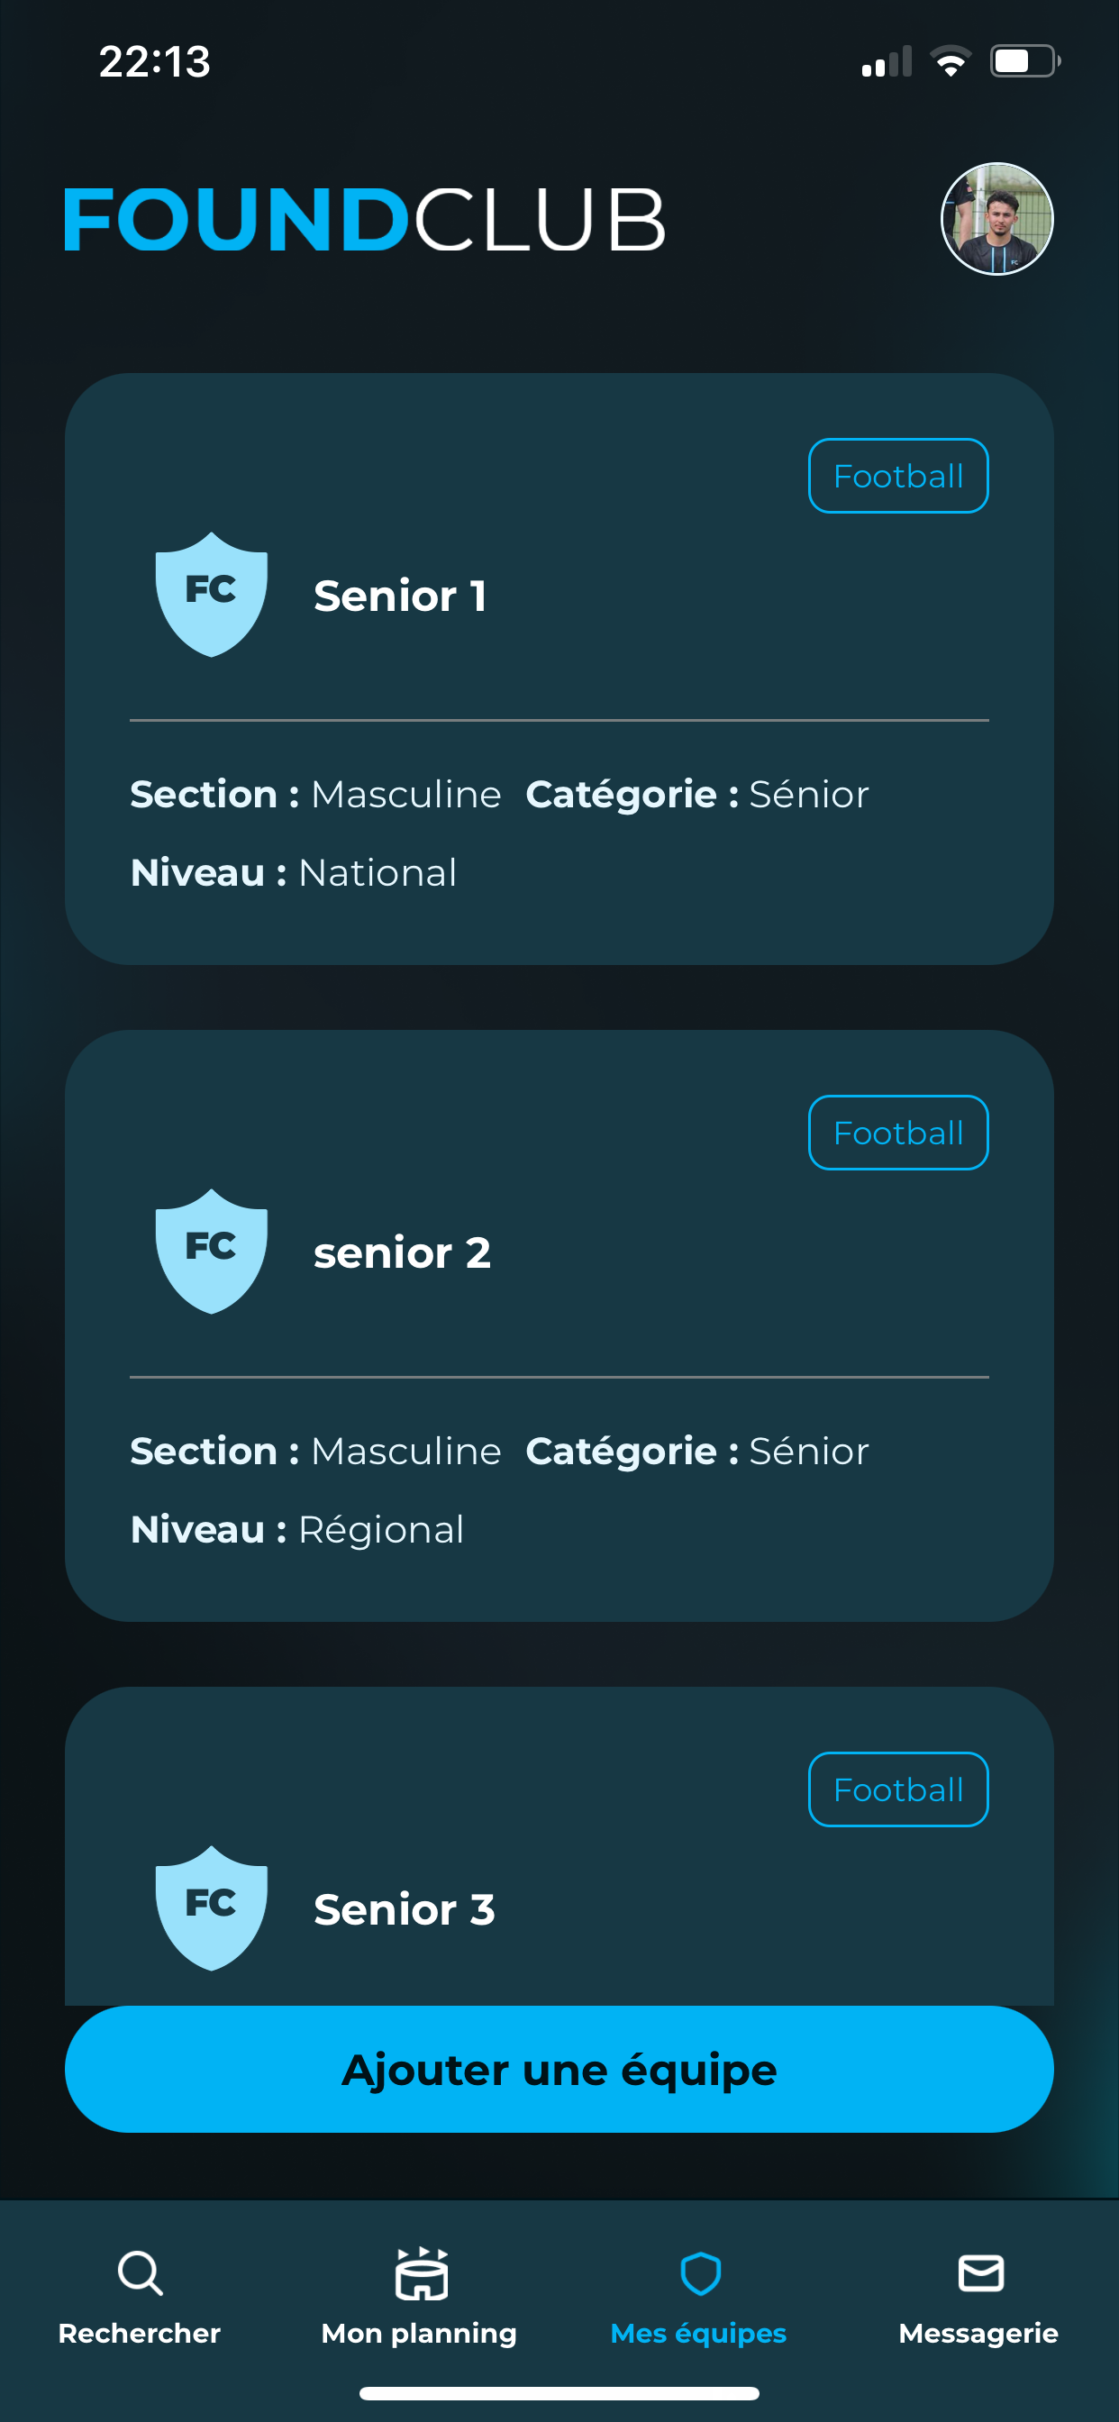Open the Senior 3 team name
Image resolution: width=1119 pixels, height=2422 pixels.
(x=405, y=1909)
